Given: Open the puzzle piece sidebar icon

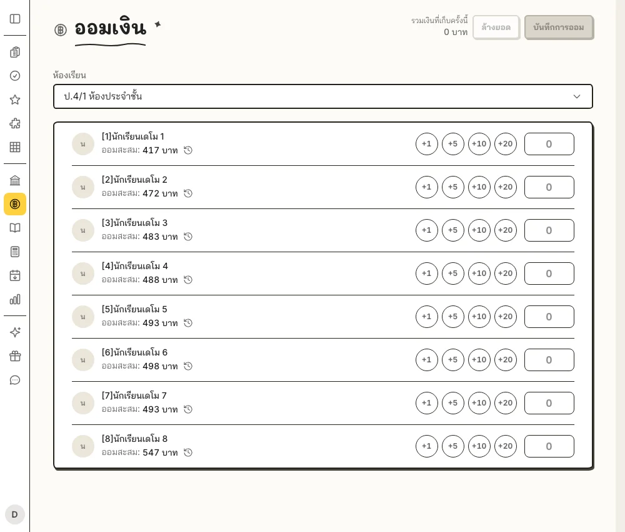Looking at the screenshot, I should tap(15, 123).
